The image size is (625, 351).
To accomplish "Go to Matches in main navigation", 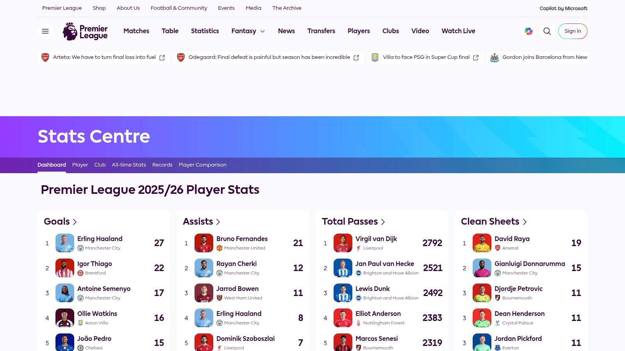I will pyautogui.click(x=136, y=31).
